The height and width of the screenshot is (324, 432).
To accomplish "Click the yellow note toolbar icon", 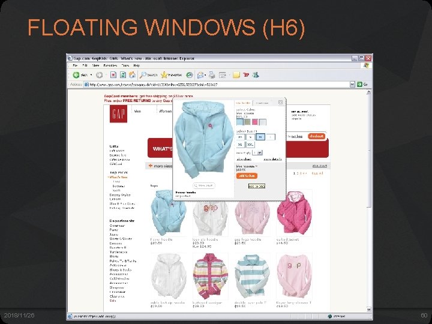I will pos(236,75).
